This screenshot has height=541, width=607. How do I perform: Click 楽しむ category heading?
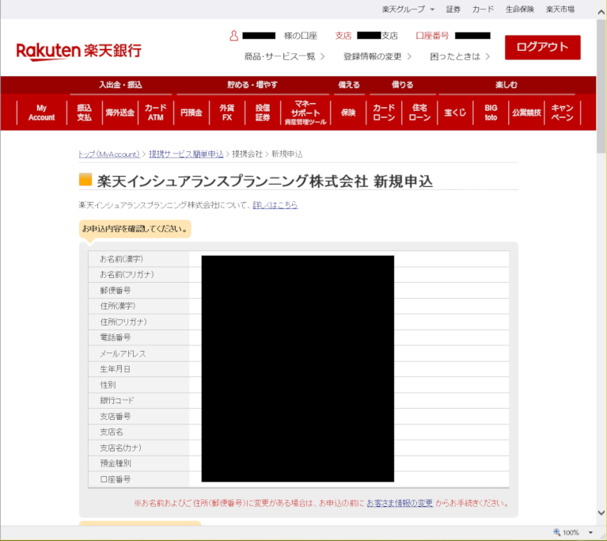tap(506, 85)
